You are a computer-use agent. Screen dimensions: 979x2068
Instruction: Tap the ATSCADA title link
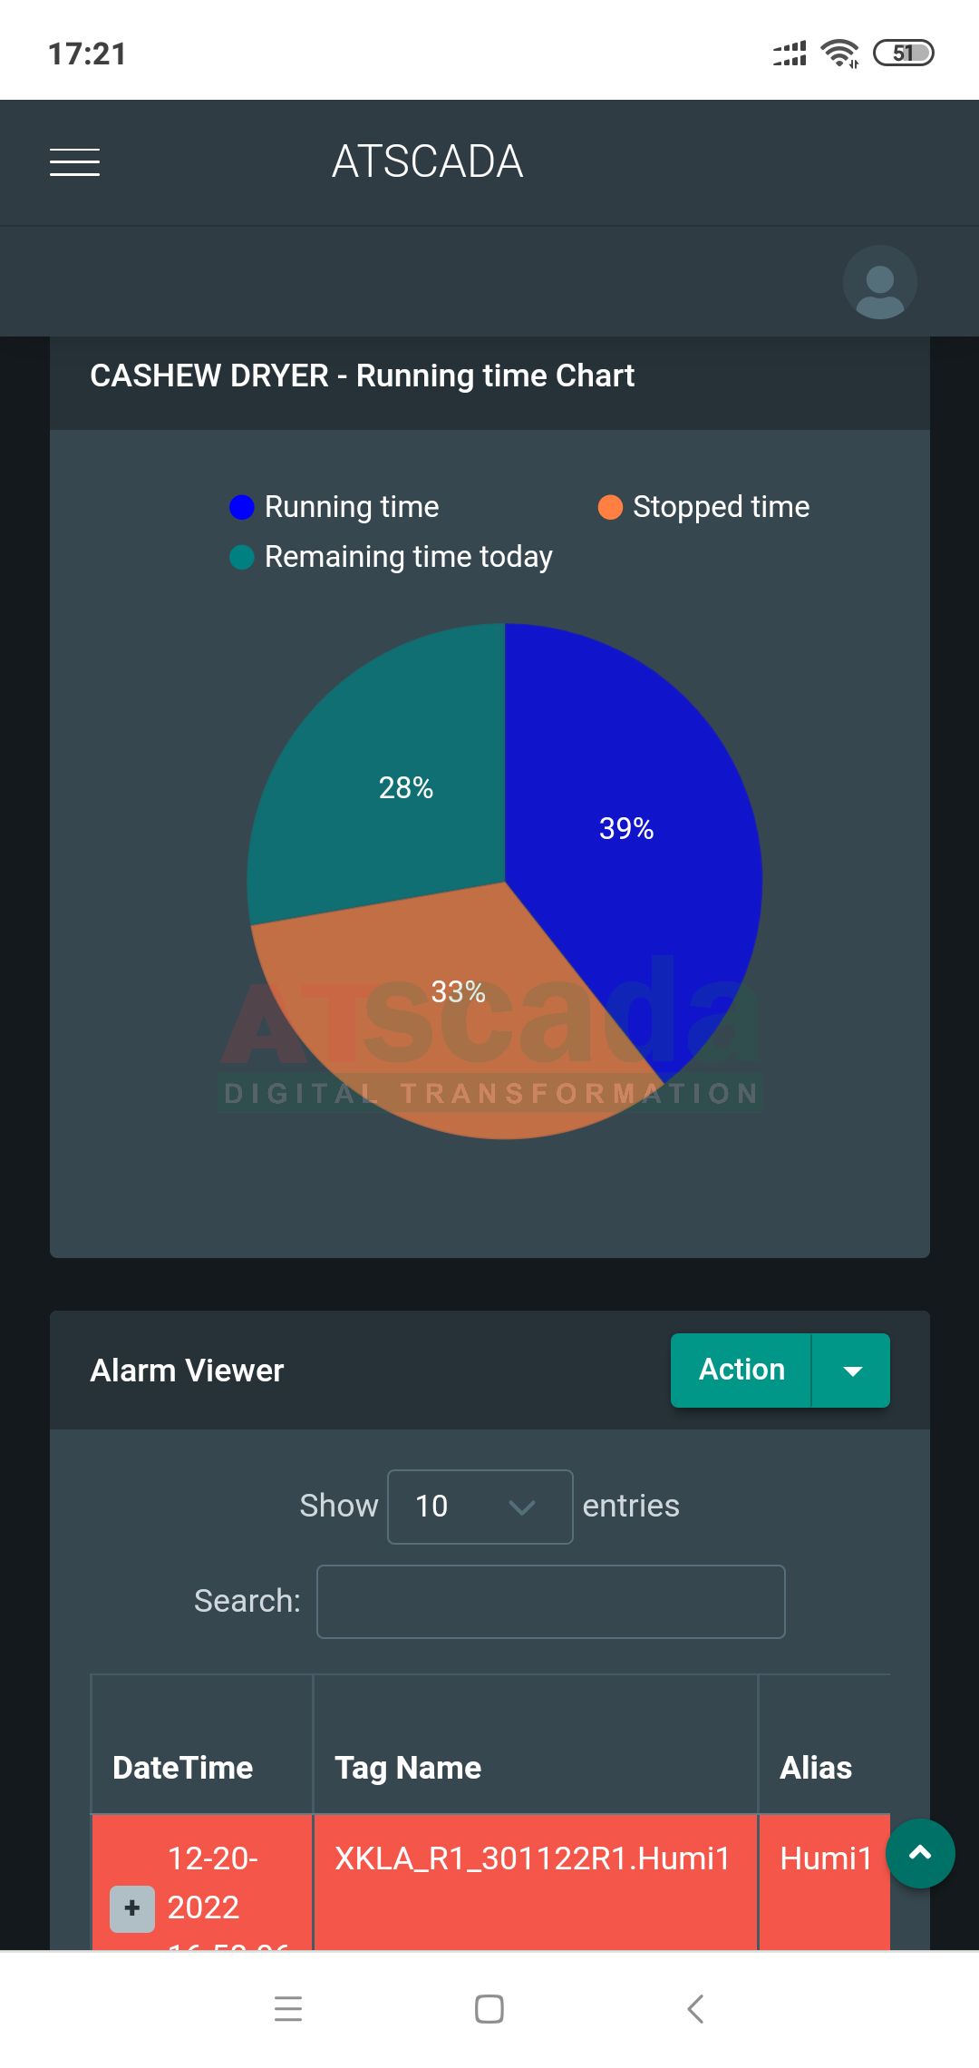click(428, 162)
